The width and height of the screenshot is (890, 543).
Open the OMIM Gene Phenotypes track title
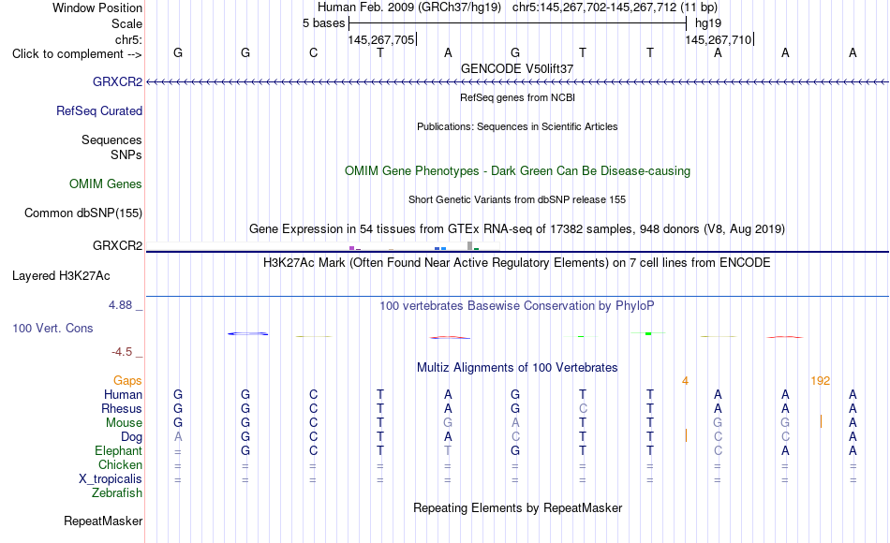click(518, 170)
